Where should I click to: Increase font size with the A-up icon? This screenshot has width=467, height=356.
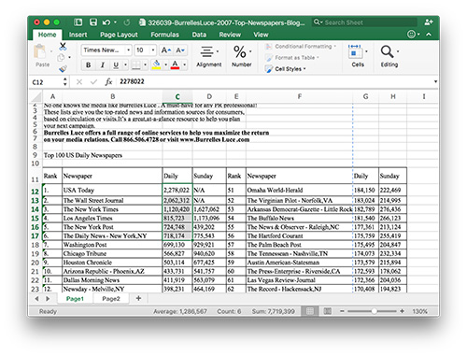point(165,50)
